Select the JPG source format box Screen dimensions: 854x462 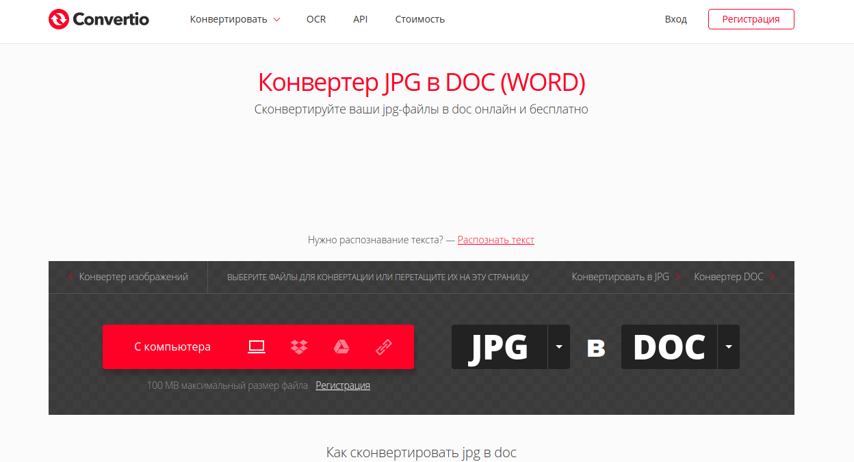tap(500, 346)
